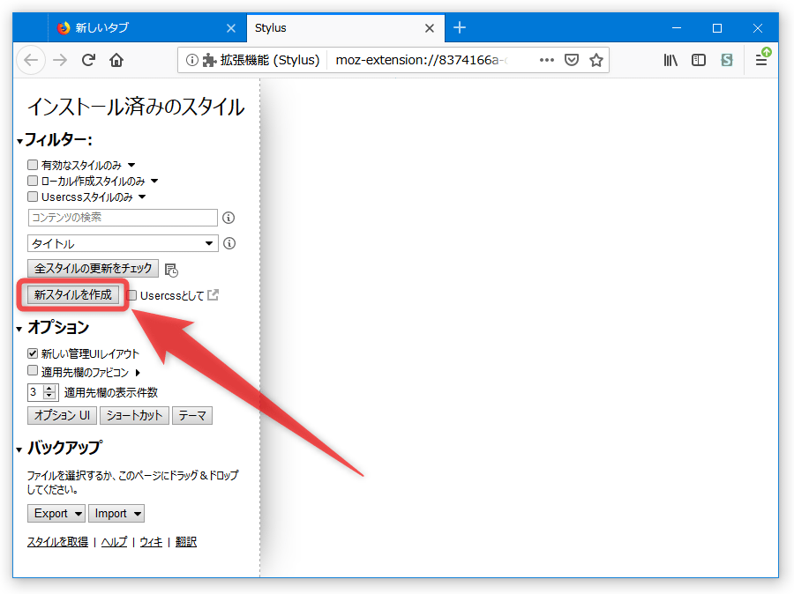Open the update history log icon
This screenshot has height=594, width=794.
(x=172, y=270)
